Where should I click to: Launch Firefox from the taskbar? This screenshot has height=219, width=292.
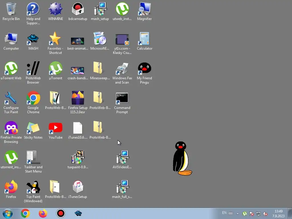(x=43, y=213)
